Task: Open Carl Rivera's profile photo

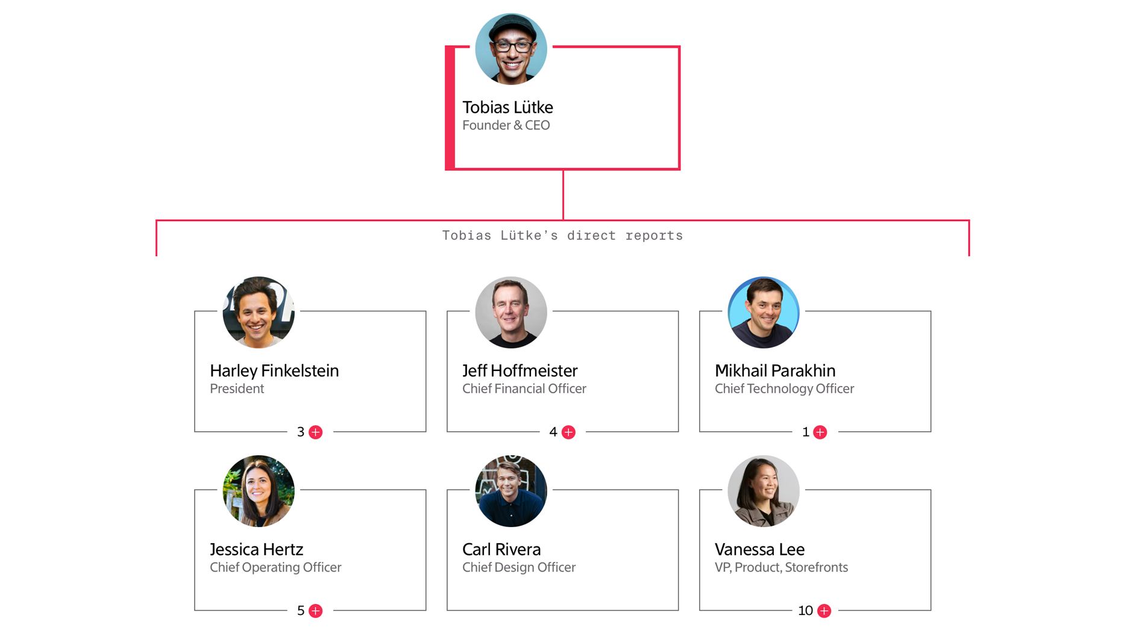Action: click(x=510, y=491)
